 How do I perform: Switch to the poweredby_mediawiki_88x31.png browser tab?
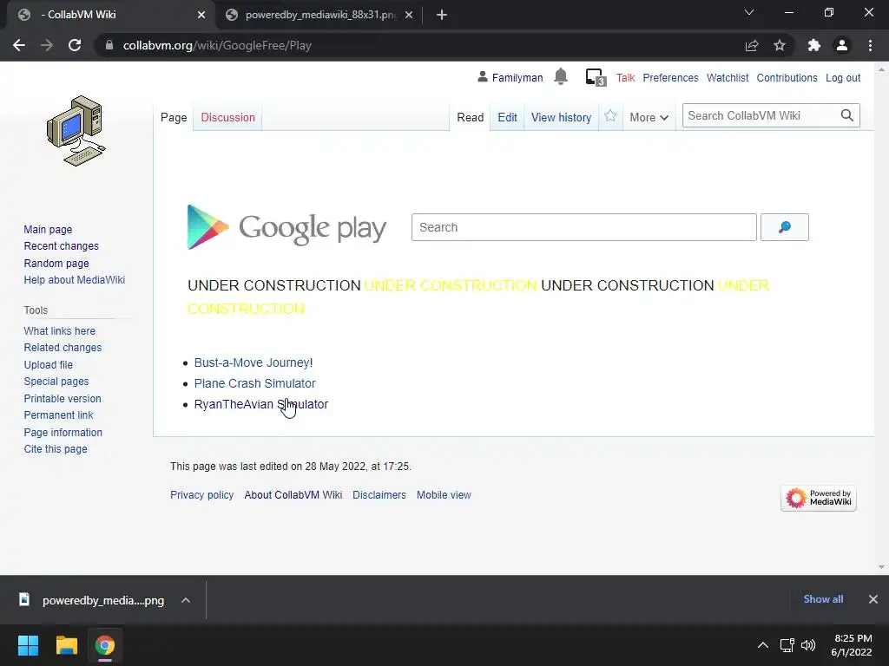320,15
